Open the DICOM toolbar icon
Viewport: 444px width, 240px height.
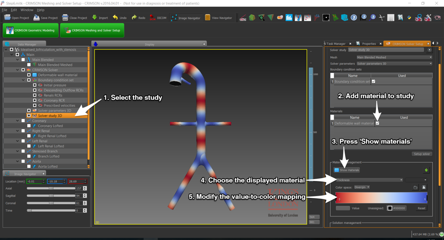[153, 18]
